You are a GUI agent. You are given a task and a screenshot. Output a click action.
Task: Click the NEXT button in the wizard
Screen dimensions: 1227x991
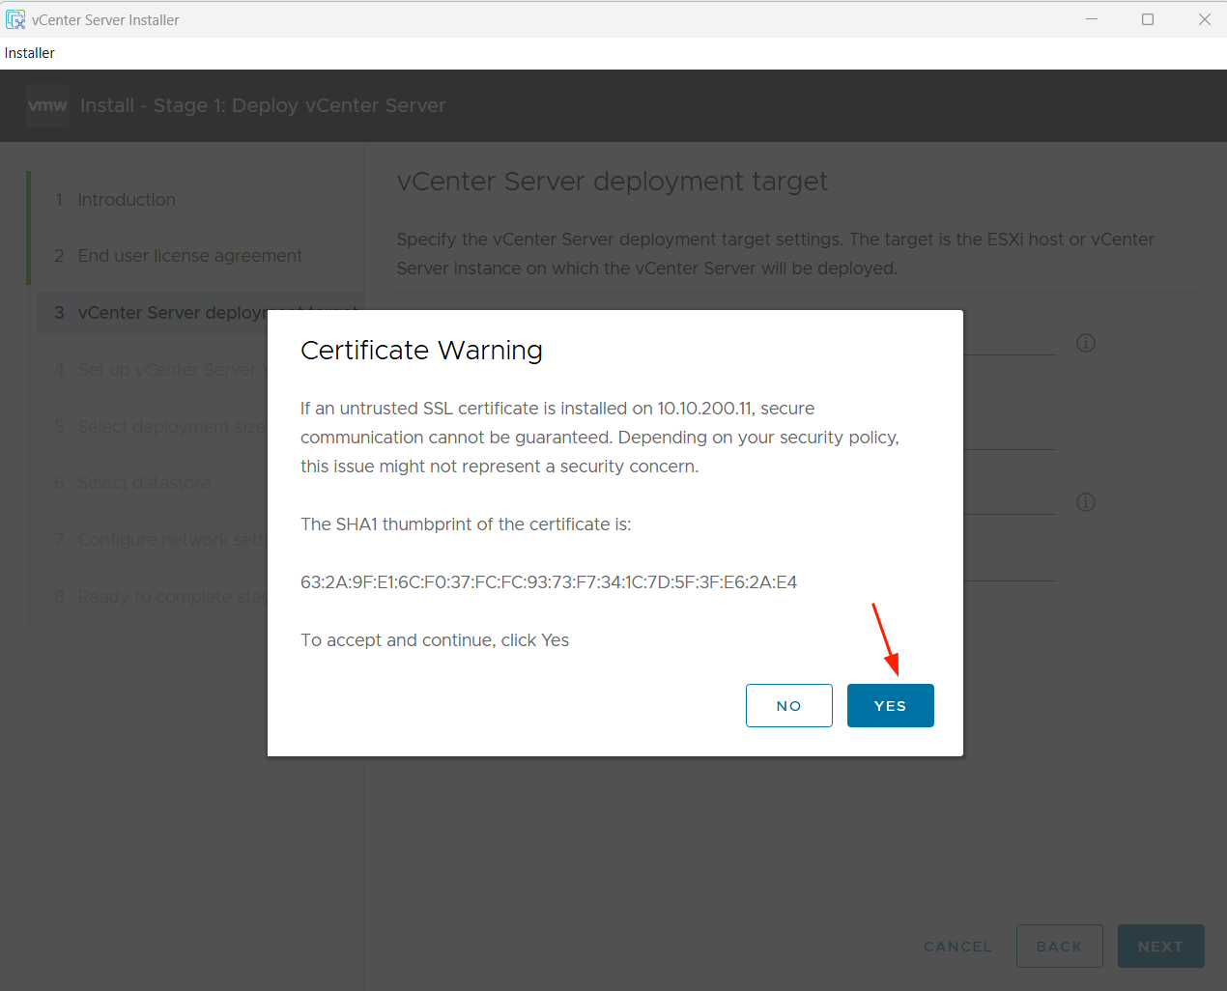pos(1160,947)
